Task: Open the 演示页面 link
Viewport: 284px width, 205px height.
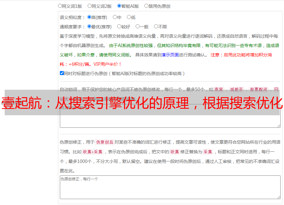Action: [170, 55]
